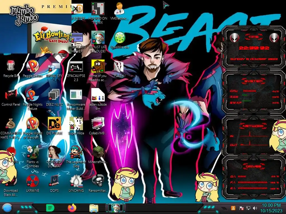Click the SYSTEM header in the widget
Screen dimensions: 286x214
coord(254,81)
